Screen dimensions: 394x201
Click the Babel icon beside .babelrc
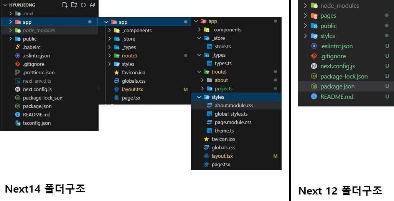(x=18, y=47)
